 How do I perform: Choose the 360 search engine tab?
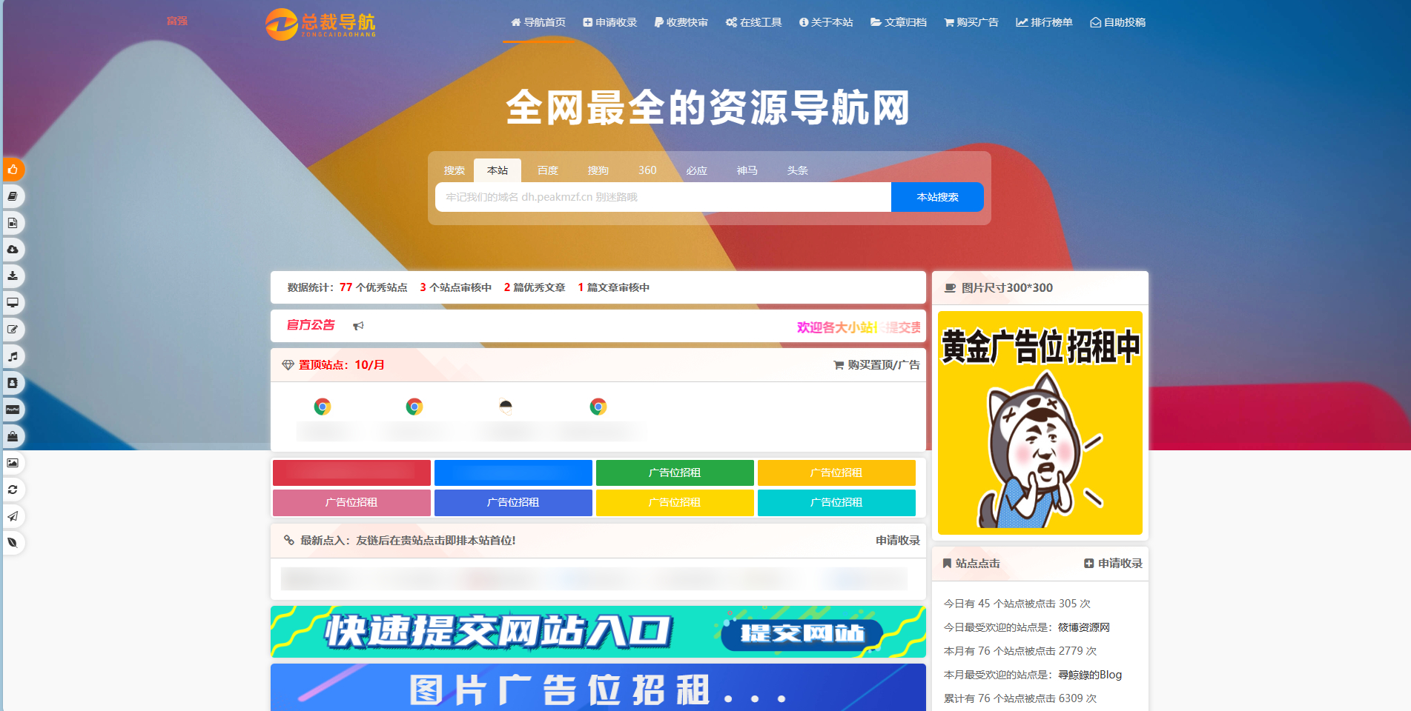[x=647, y=170]
